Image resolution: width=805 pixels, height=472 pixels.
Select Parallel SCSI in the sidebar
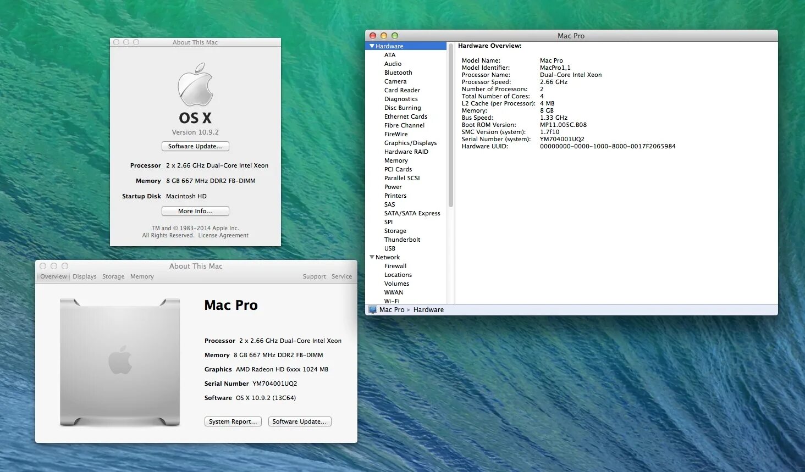(402, 178)
